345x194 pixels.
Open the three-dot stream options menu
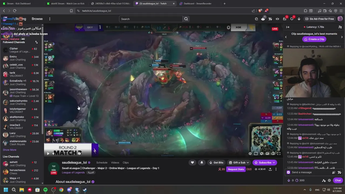point(276,169)
